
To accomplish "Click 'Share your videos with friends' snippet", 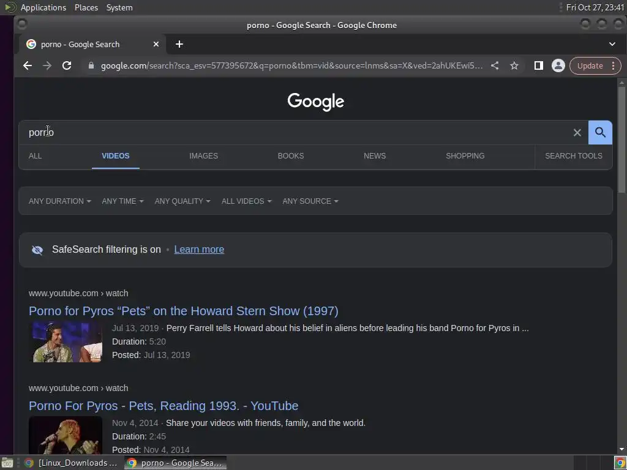I will pos(266,423).
